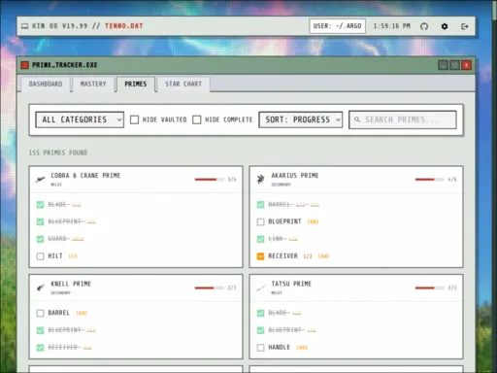Image resolution: width=497 pixels, height=373 pixels.
Task: Uncheck Cobra & Crane Prime Blueprint
Action: pos(40,221)
